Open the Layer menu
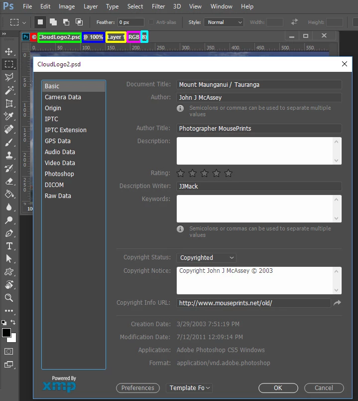This screenshot has height=401, width=358. coord(91,6)
